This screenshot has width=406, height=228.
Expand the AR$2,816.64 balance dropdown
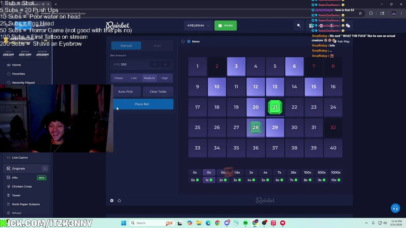[198, 25]
